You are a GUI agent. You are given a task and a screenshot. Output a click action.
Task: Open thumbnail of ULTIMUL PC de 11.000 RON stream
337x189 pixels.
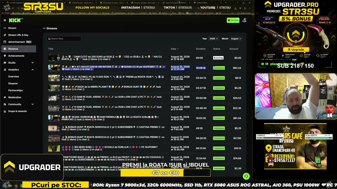(54, 78)
